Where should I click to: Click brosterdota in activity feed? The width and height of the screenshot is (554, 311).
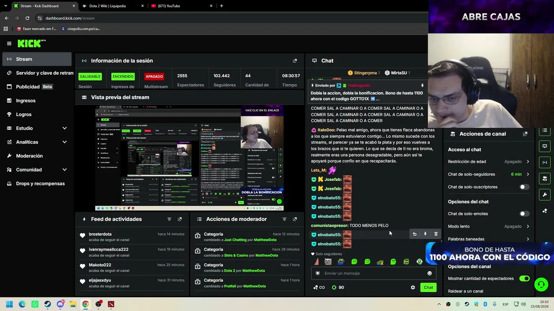click(100, 235)
